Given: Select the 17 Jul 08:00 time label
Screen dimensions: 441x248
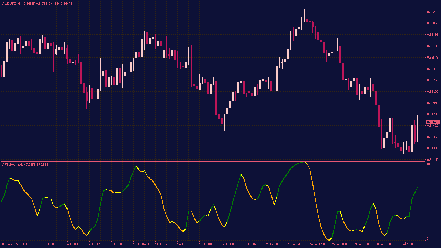Looking at the screenshot, I should (230, 244).
